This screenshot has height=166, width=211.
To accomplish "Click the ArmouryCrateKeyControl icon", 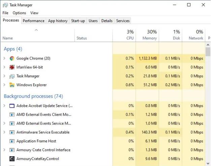I will 12,159.
